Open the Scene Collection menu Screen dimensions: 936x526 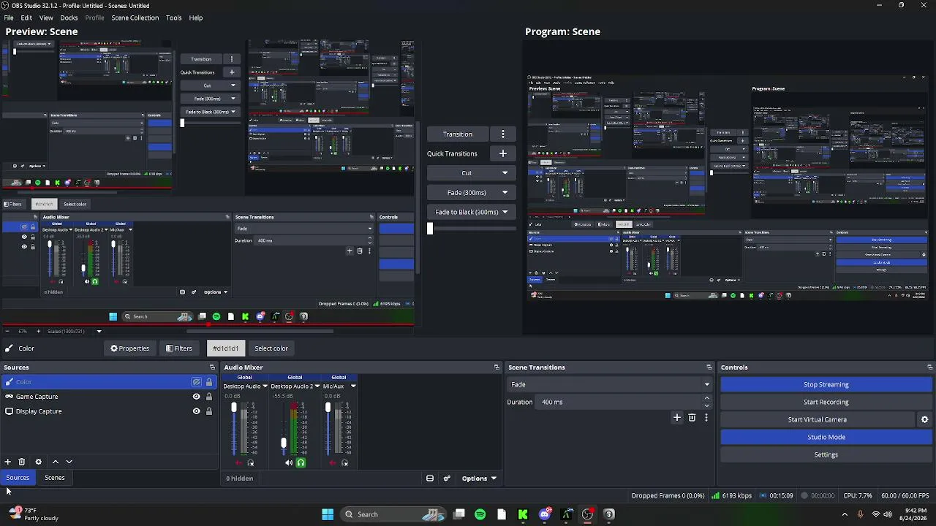click(135, 18)
